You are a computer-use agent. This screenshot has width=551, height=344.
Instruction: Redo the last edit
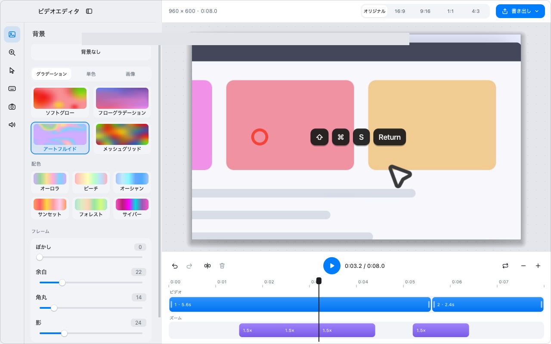pos(189,266)
